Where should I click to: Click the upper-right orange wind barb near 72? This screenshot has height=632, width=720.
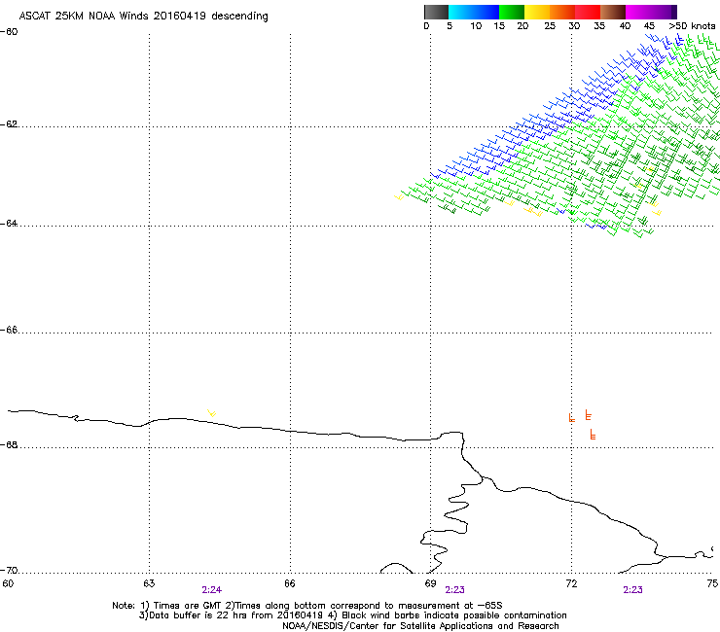tap(589, 415)
